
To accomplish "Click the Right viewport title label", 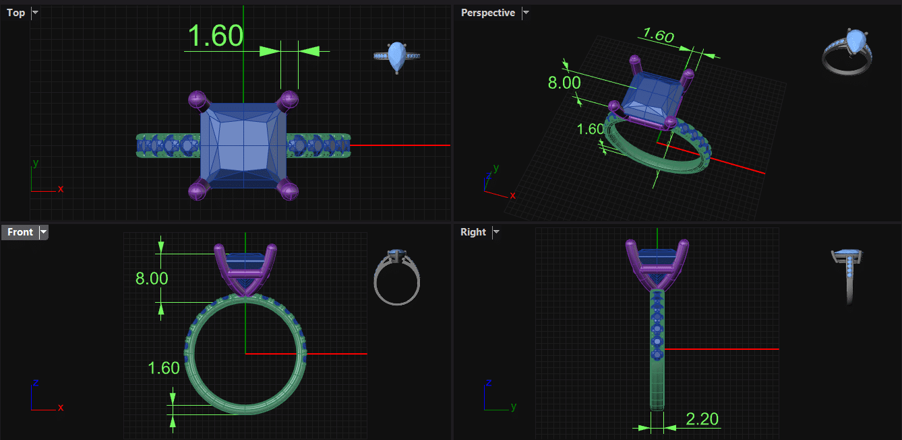I will coord(473,232).
